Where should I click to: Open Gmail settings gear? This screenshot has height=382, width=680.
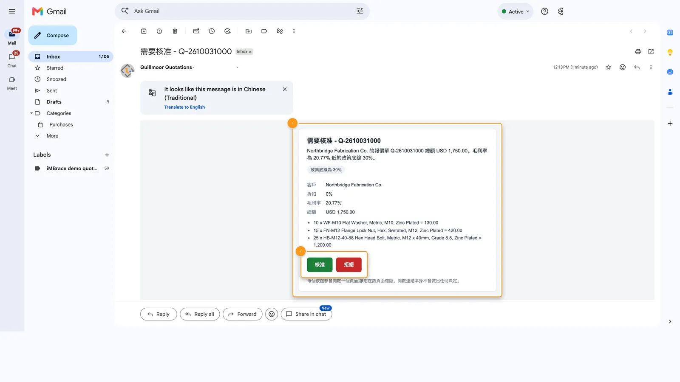click(561, 11)
